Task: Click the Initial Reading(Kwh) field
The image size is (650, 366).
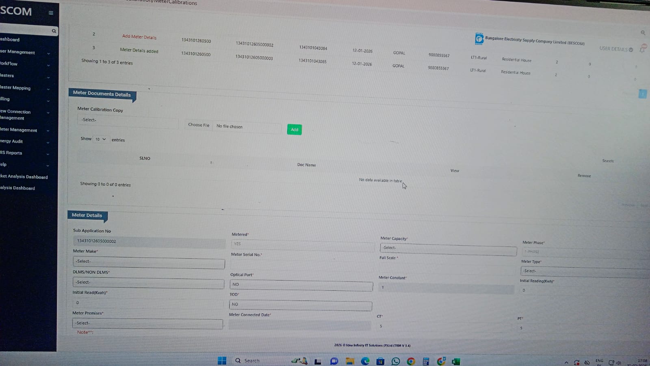Action: [x=585, y=291]
